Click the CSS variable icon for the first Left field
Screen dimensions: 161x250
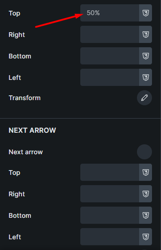click(x=146, y=77)
